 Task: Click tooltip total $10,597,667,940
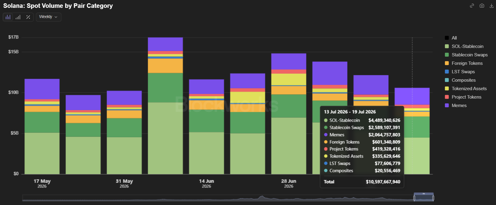point(383,182)
